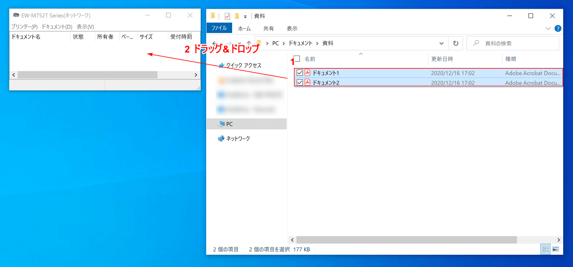Sort files by 更新日時 column header
This screenshot has height=267, width=573.
442,59
